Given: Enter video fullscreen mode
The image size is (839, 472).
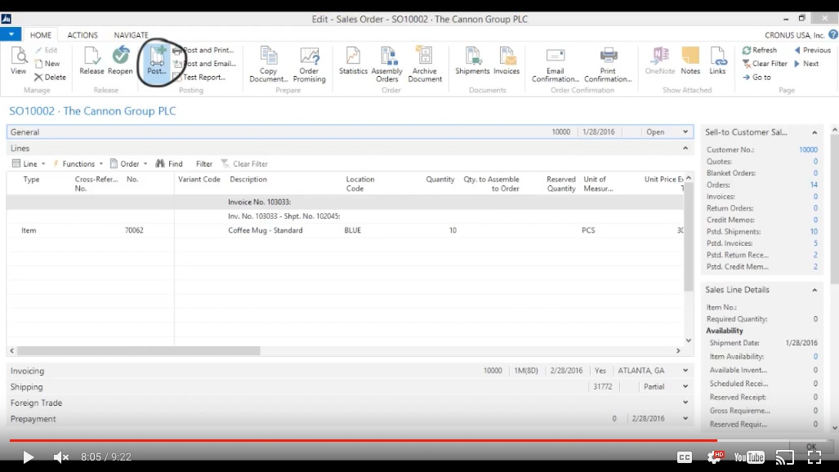Looking at the screenshot, I should [x=814, y=457].
